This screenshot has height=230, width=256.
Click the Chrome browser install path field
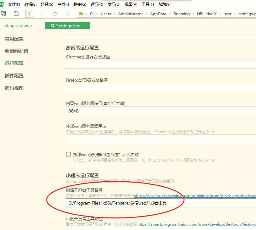[161, 64]
